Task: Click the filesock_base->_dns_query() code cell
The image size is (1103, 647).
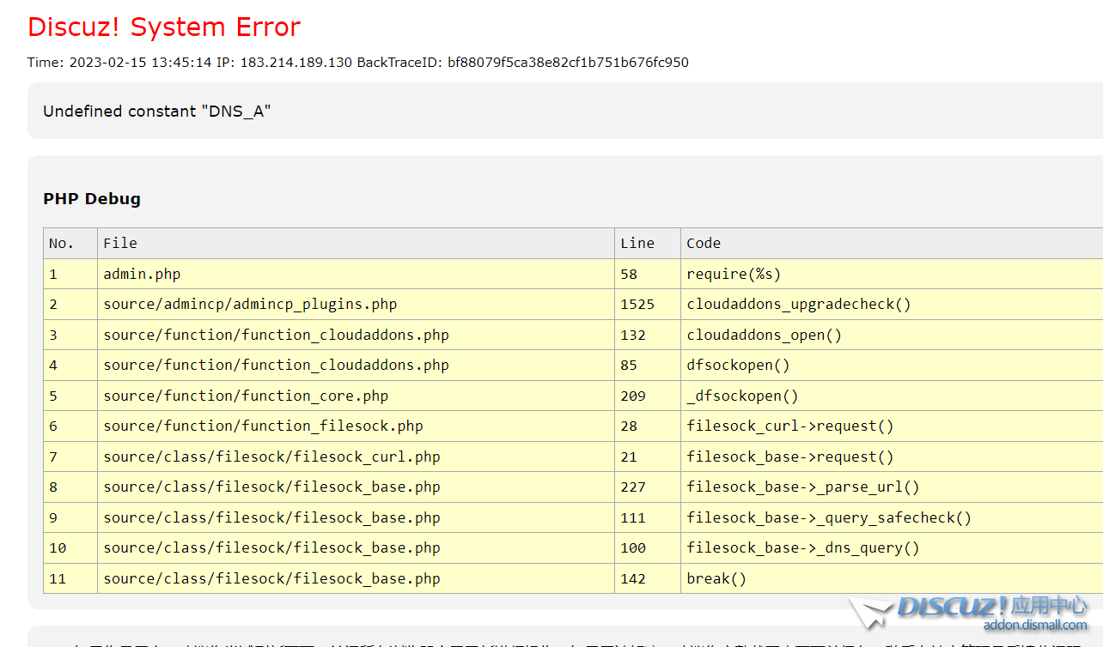Action: point(803,548)
